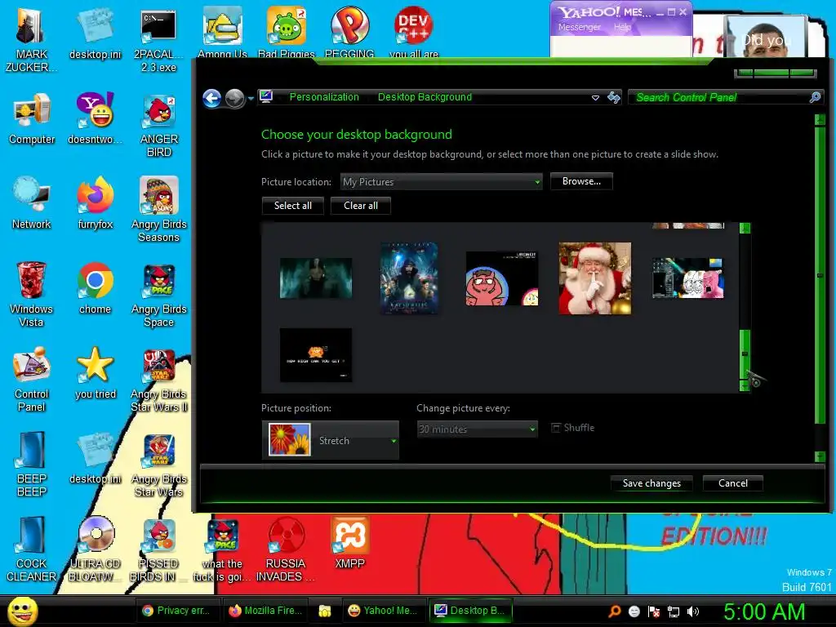The image size is (836, 627).
Task: Click Save changes button
Action: (x=651, y=483)
